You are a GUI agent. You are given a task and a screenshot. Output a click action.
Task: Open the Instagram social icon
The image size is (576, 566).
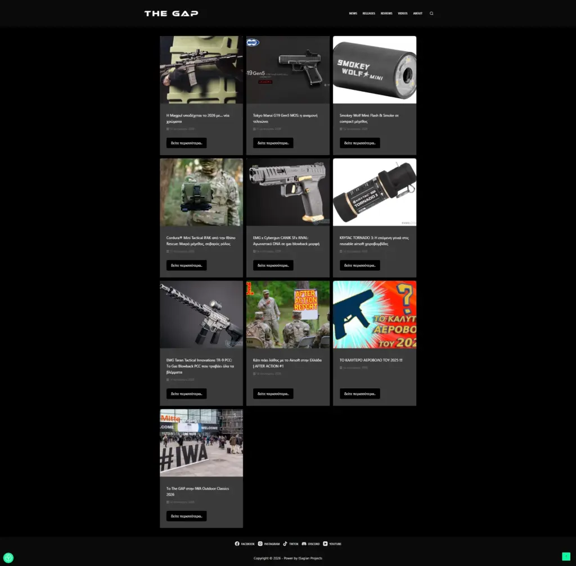[x=260, y=544]
